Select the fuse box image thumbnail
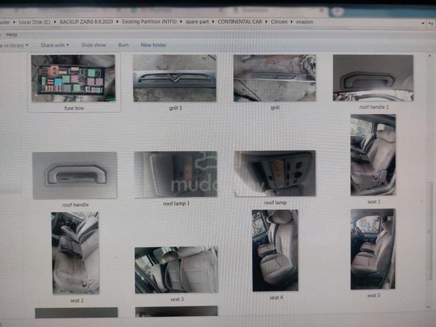The width and height of the screenshot is (436, 327). [x=73, y=78]
